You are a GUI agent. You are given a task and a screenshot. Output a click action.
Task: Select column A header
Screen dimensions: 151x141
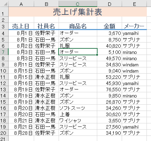point(21,4)
